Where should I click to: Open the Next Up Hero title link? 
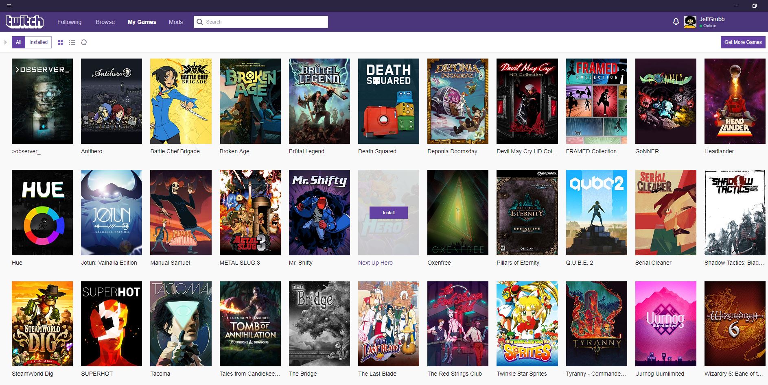375,263
